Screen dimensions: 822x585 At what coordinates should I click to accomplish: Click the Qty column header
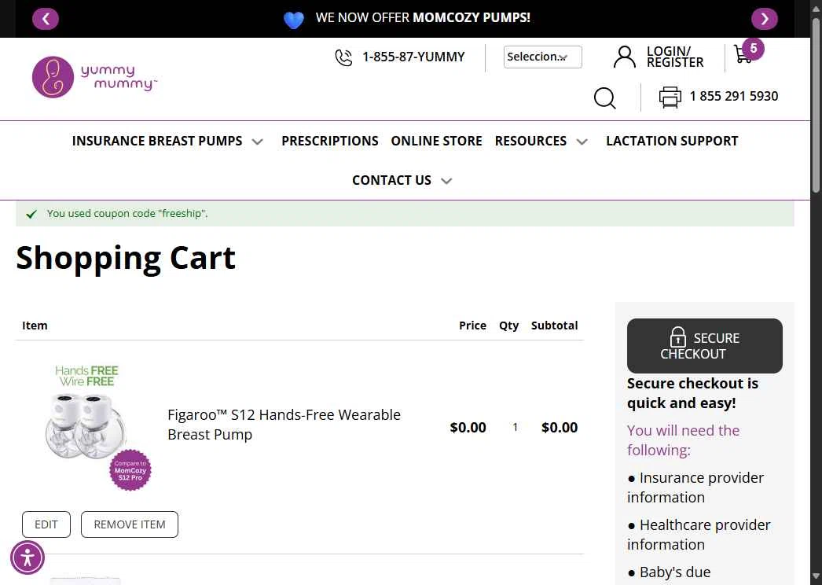click(508, 326)
